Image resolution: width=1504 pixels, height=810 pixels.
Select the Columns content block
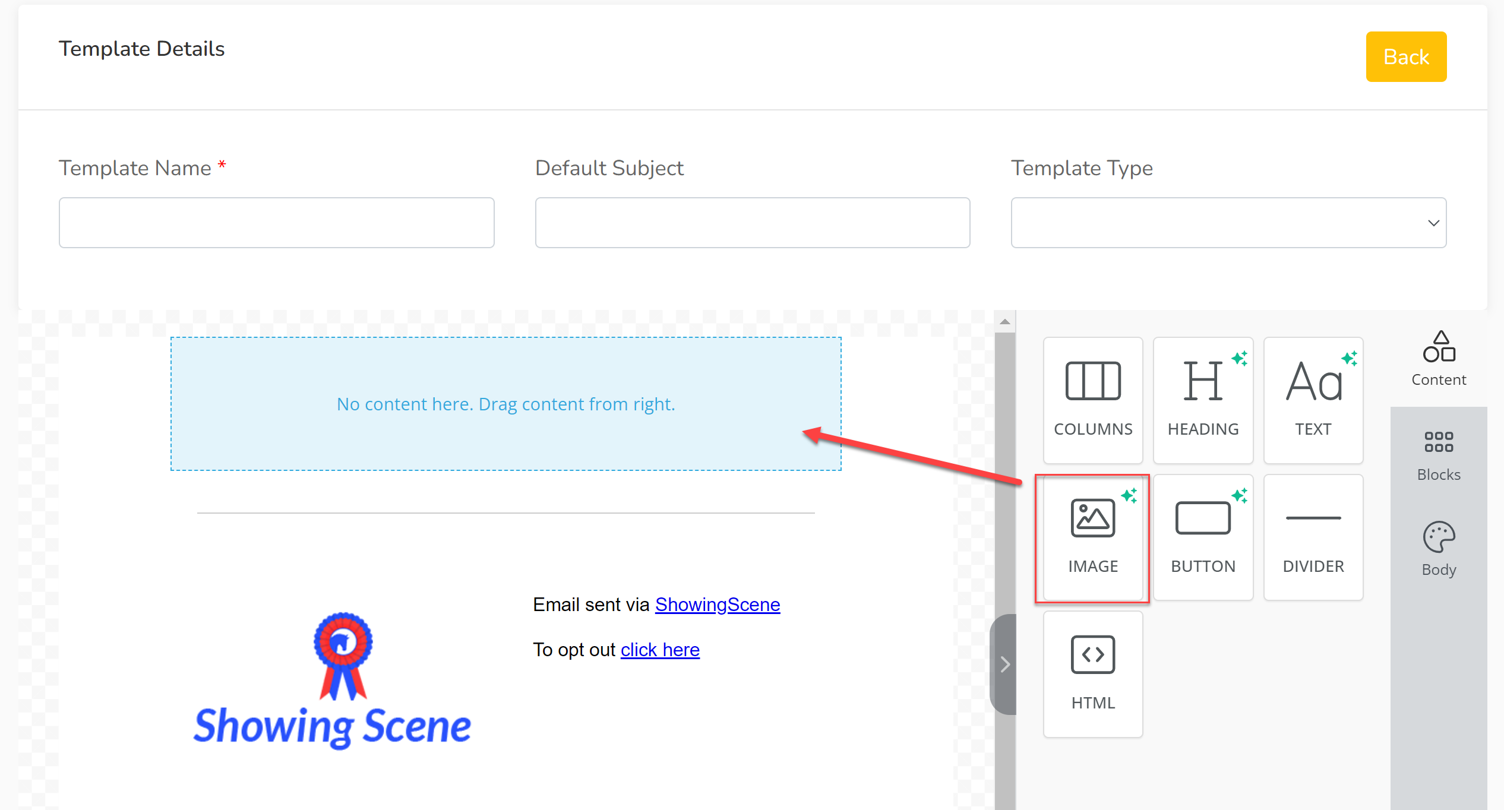click(1092, 400)
